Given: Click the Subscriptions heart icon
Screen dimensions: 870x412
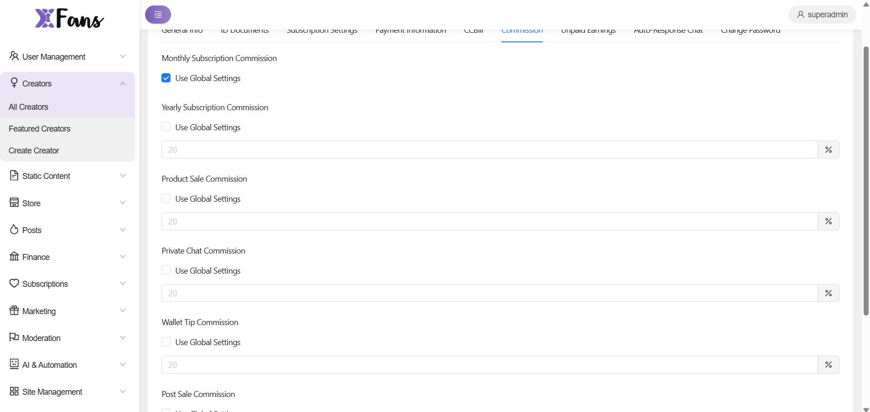Looking at the screenshot, I should 14,283.
